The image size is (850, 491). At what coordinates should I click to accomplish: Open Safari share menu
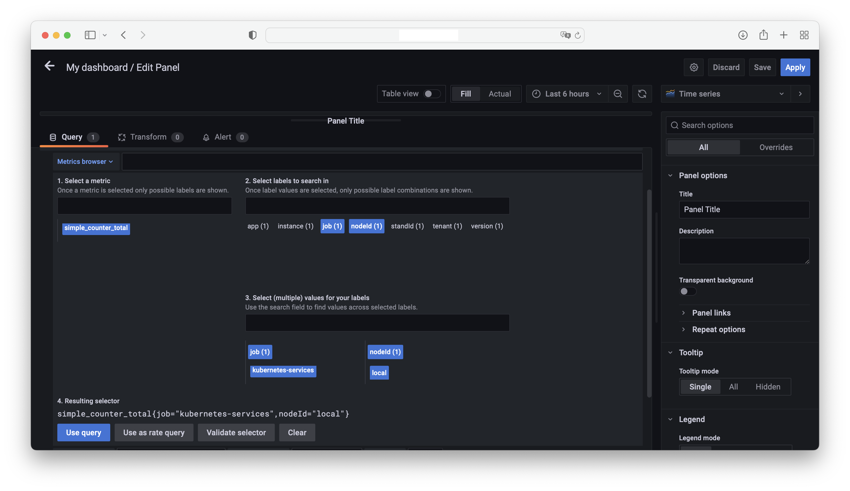pyautogui.click(x=763, y=34)
